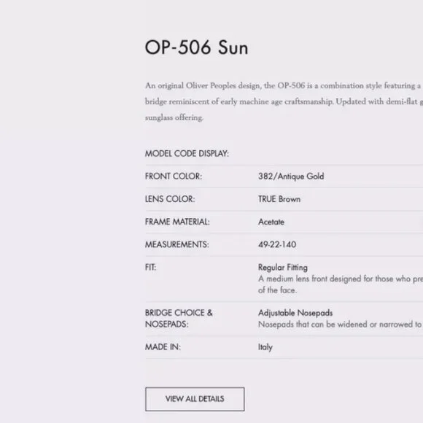The height and width of the screenshot is (423, 423).
Task: Select the Italy origin value
Action: [x=265, y=347]
